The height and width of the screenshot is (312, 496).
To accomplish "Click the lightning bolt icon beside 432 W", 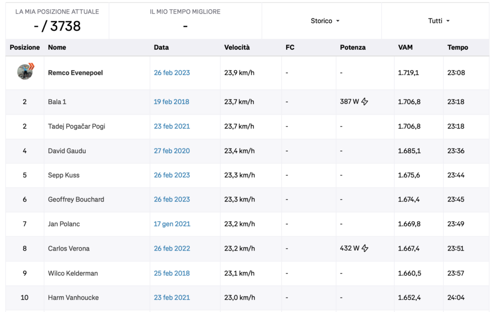I will tap(365, 248).
